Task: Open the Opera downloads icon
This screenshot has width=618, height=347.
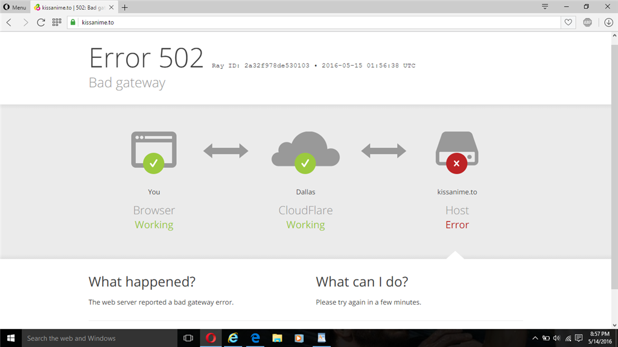Action: click(608, 22)
